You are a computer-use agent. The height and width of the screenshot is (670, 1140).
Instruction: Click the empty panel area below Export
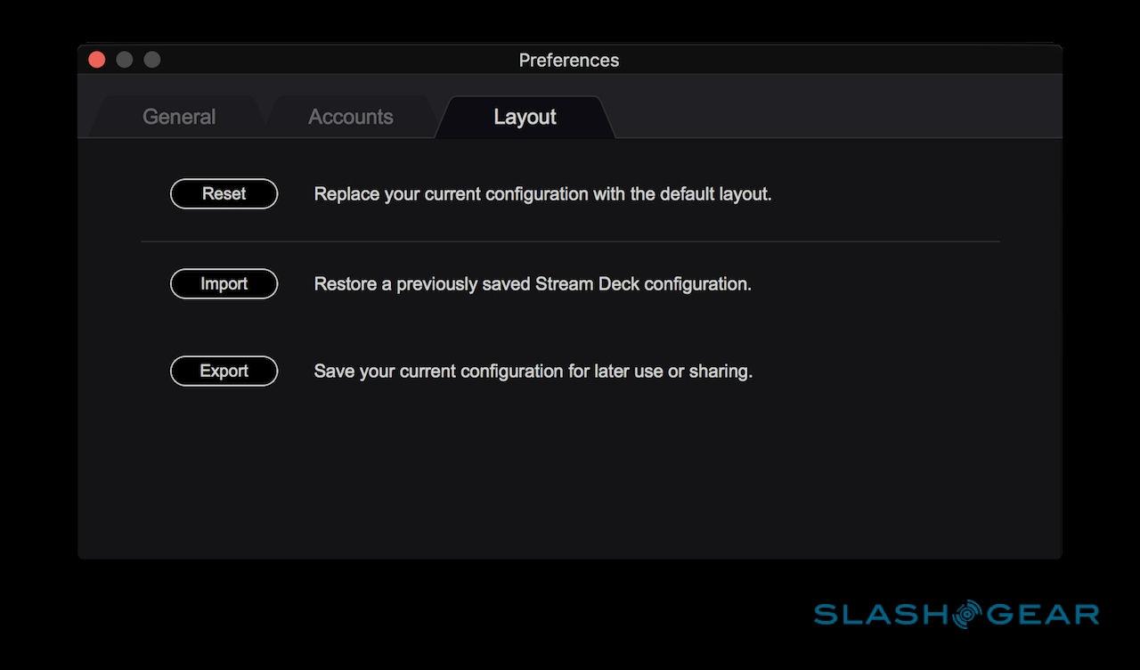coord(570,472)
